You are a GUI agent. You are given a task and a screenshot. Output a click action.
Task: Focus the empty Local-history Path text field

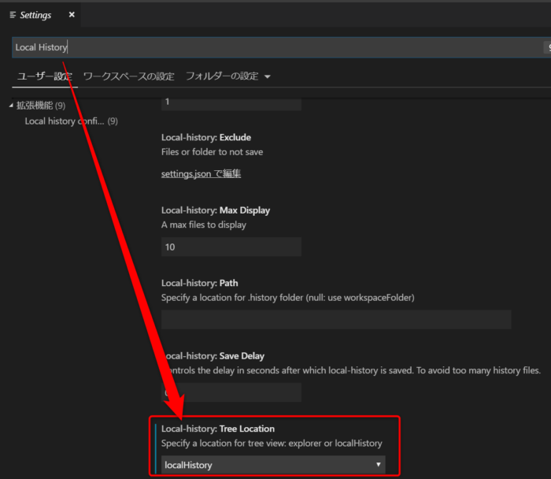point(336,319)
